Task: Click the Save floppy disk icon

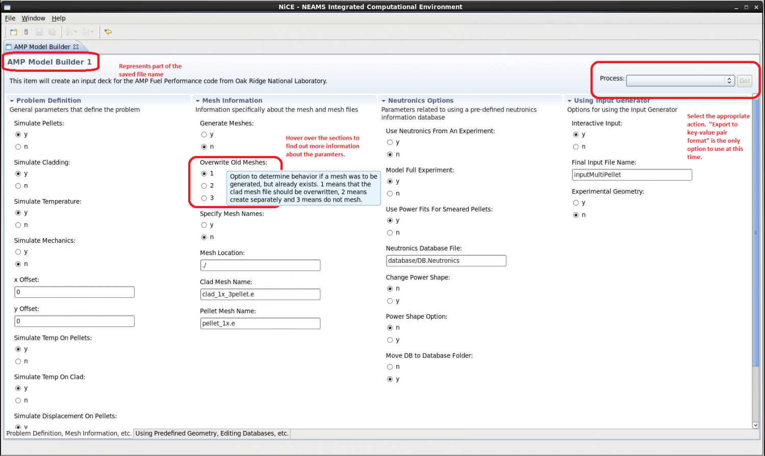Action: click(x=39, y=32)
